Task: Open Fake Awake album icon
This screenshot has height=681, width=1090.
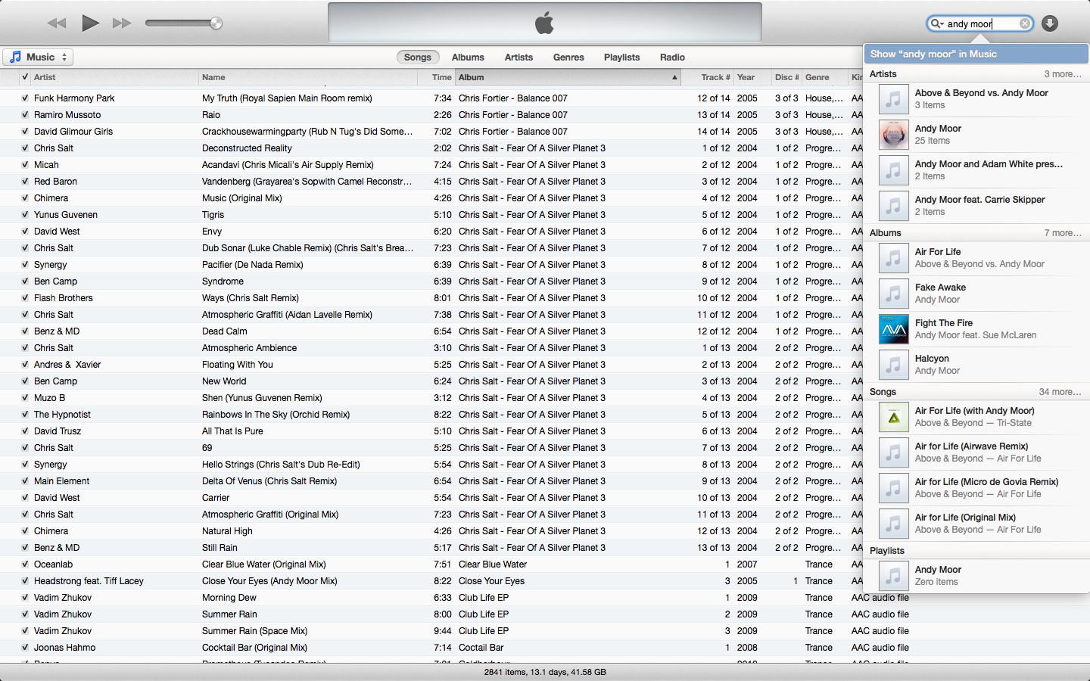Action: 894,294
